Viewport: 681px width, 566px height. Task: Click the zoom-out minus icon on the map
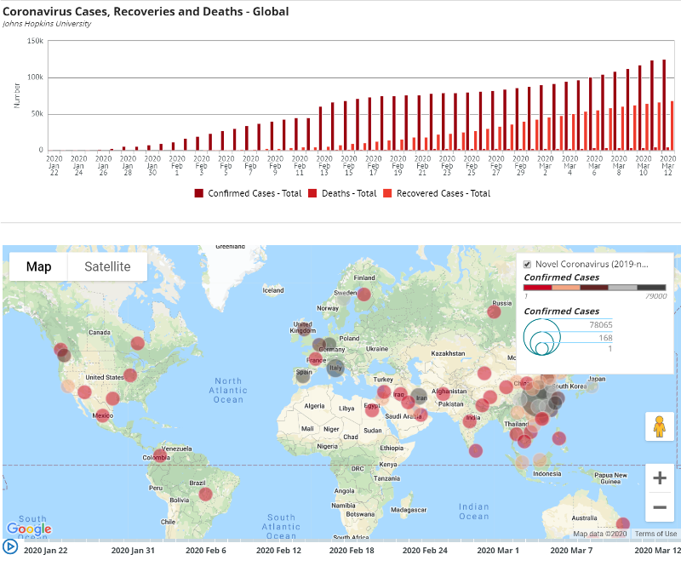(x=658, y=506)
